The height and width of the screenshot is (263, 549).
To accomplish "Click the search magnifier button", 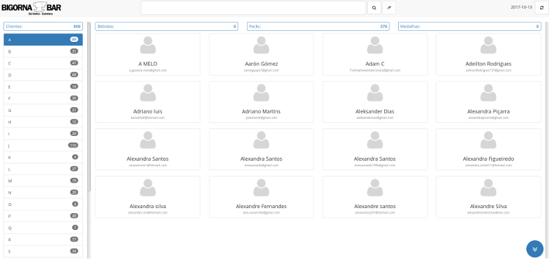I will pos(374,8).
